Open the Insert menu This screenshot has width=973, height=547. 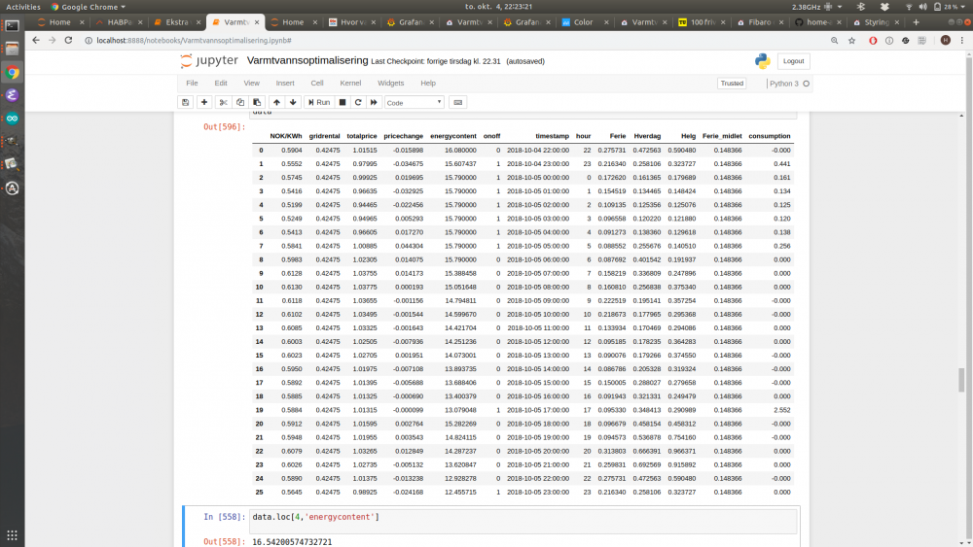(x=285, y=83)
